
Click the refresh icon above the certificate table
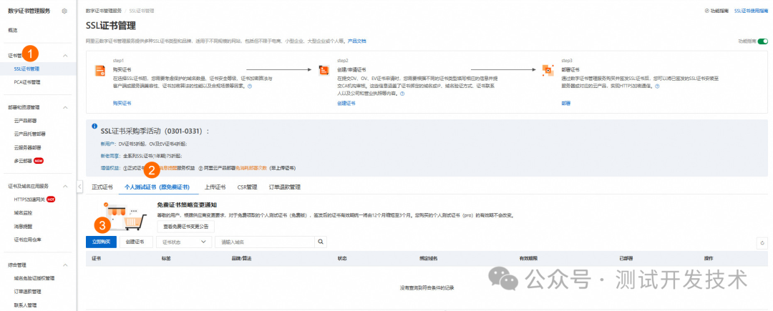tap(761, 243)
